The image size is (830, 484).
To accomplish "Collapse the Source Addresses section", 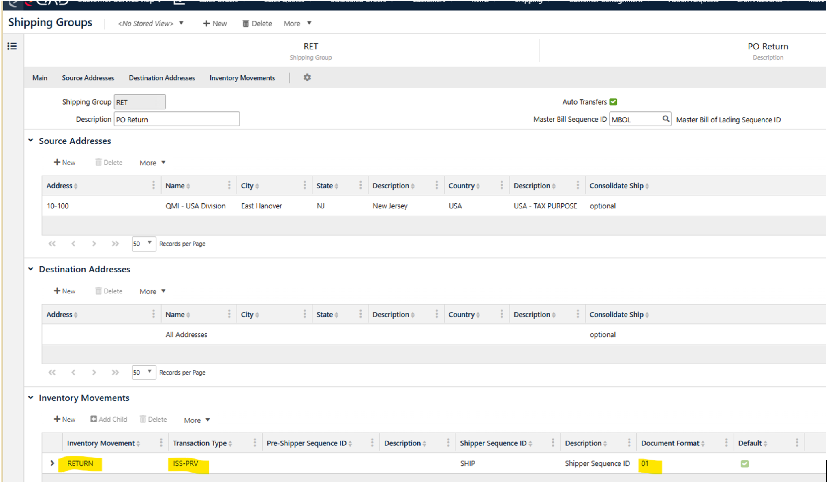I will pos(31,140).
